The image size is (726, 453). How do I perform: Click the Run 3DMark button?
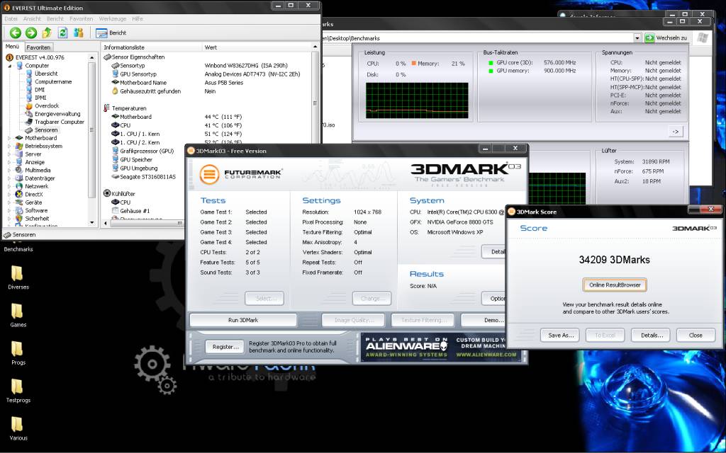pyautogui.click(x=243, y=320)
